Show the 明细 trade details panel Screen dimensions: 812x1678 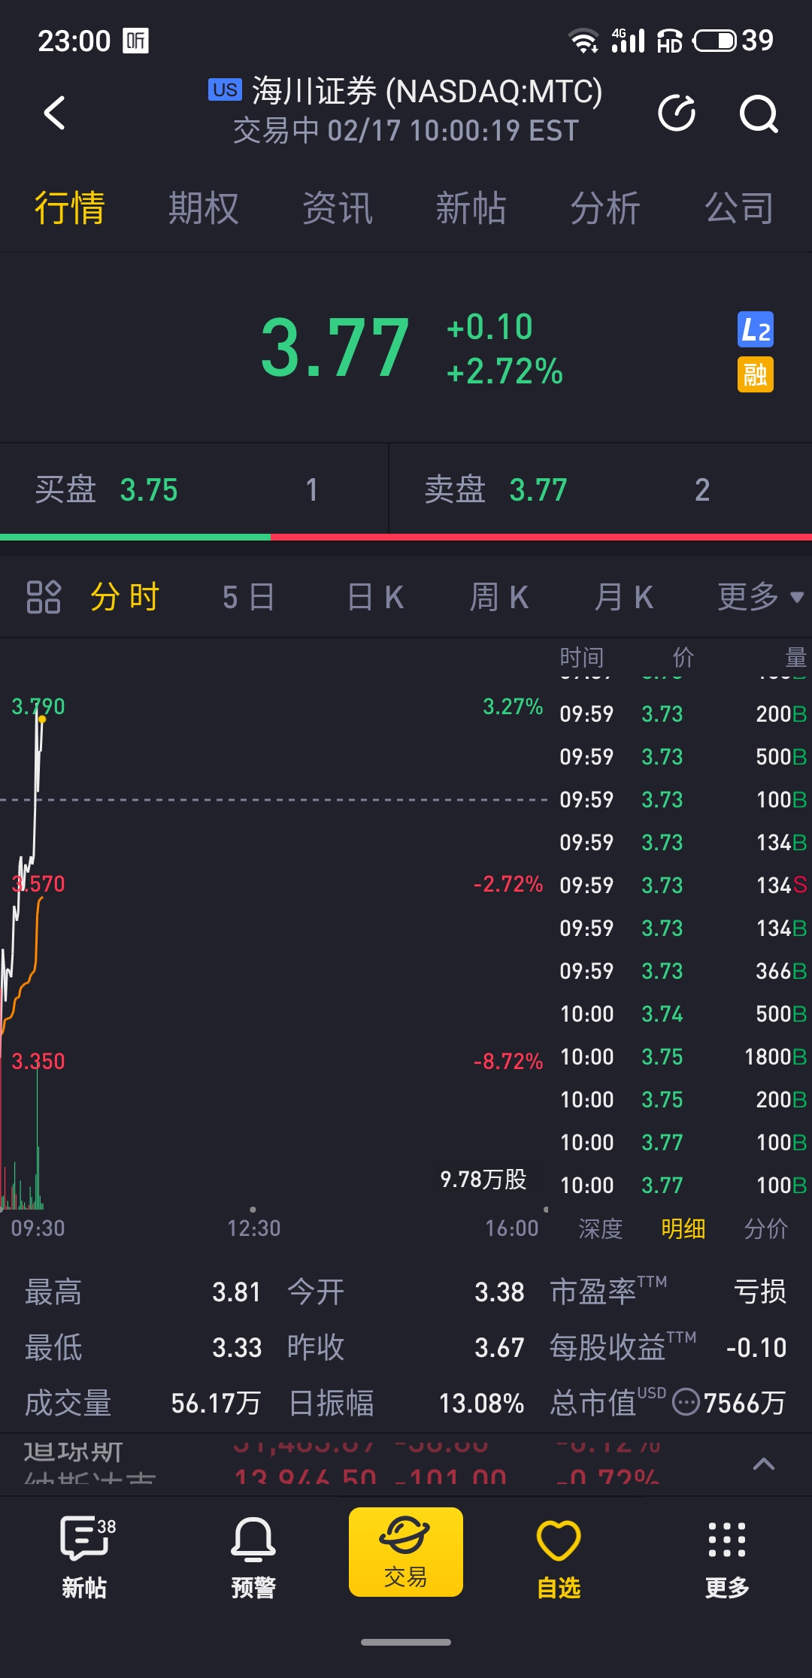[683, 1228]
